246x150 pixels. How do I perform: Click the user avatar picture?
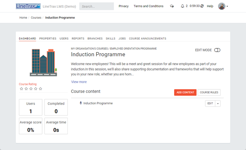click(221, 6)
